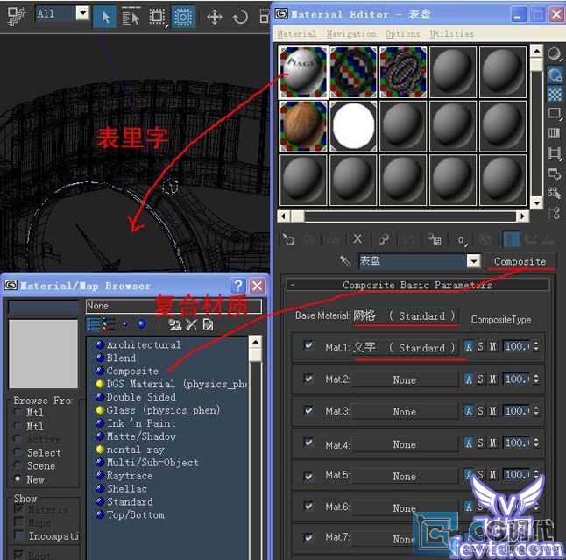Uncheck the Mat.1 enable checkbox

coord(308,345)
